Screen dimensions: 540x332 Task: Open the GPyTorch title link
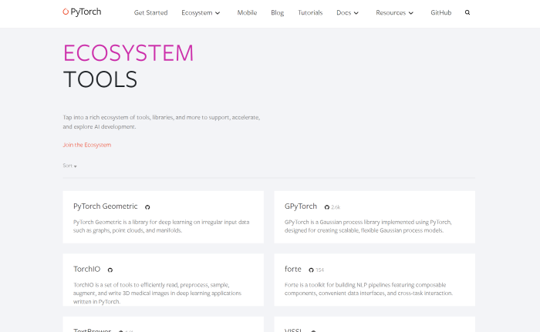pos(301,206)
